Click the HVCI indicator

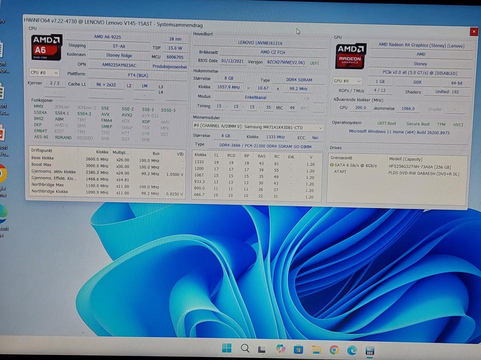point(458,124)
